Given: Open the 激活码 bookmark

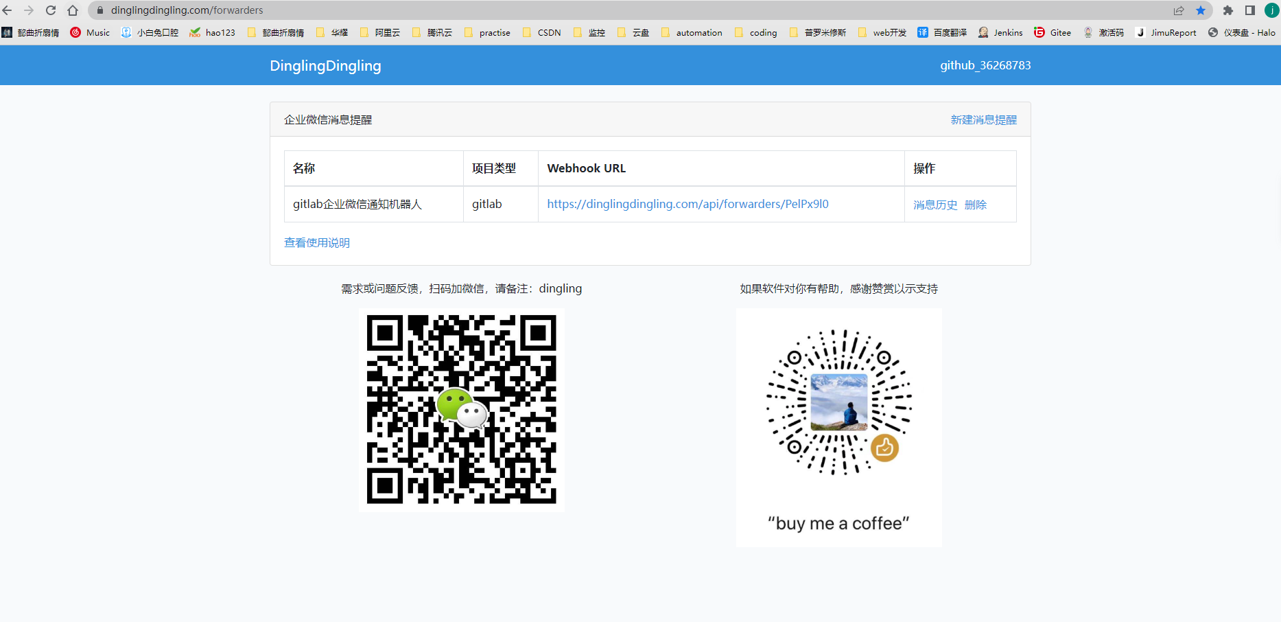Looking at the screenshot, I should pyautogui.click(x=1103, y=32).
